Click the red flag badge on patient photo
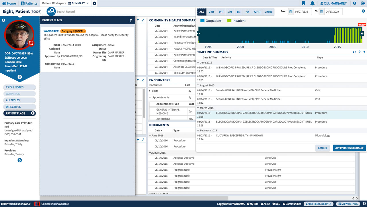 point(31,43)
